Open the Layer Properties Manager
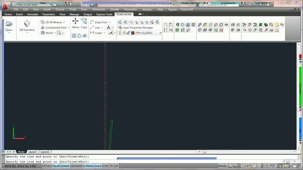Screen dimensions: 303x170 [x=136, y=27]
